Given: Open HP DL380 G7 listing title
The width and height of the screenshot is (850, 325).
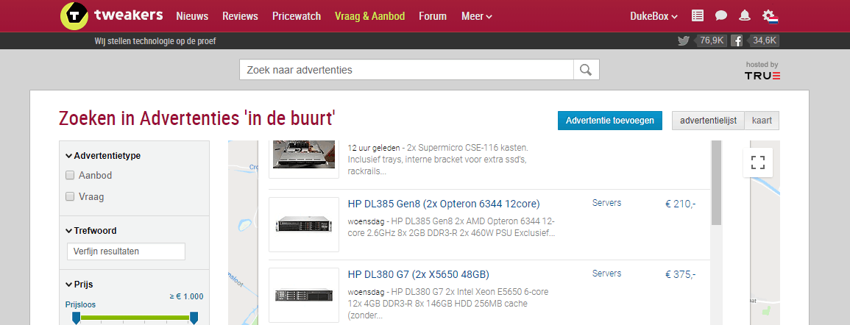Looking at the screenshot, I should point(419,274).
